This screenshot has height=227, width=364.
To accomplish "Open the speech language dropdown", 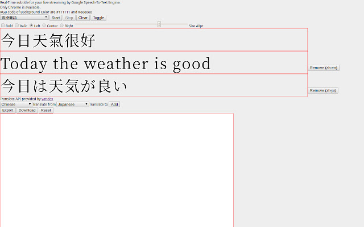I will click(24, 18).
